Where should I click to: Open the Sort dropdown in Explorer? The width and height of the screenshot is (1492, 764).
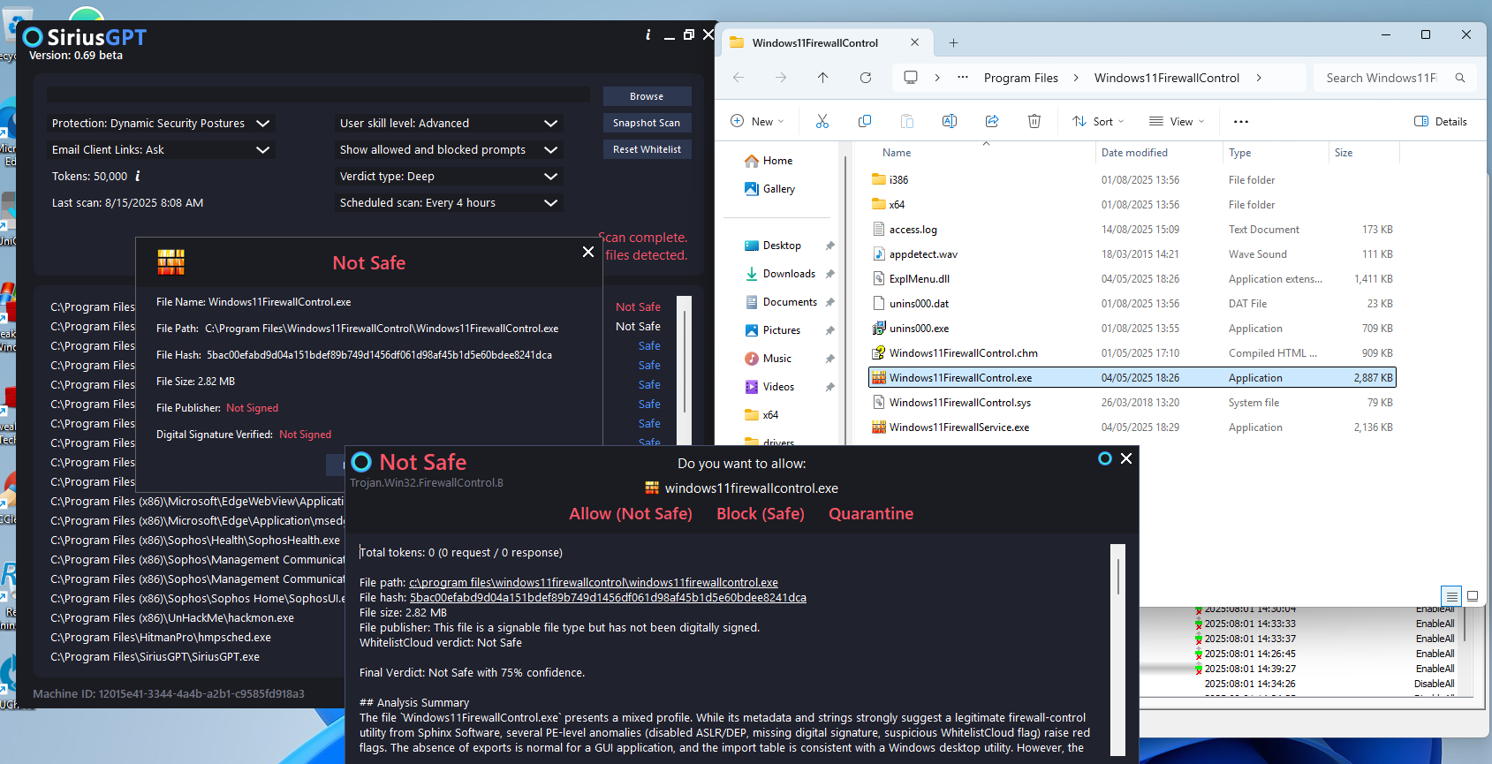click(1098, 122)
